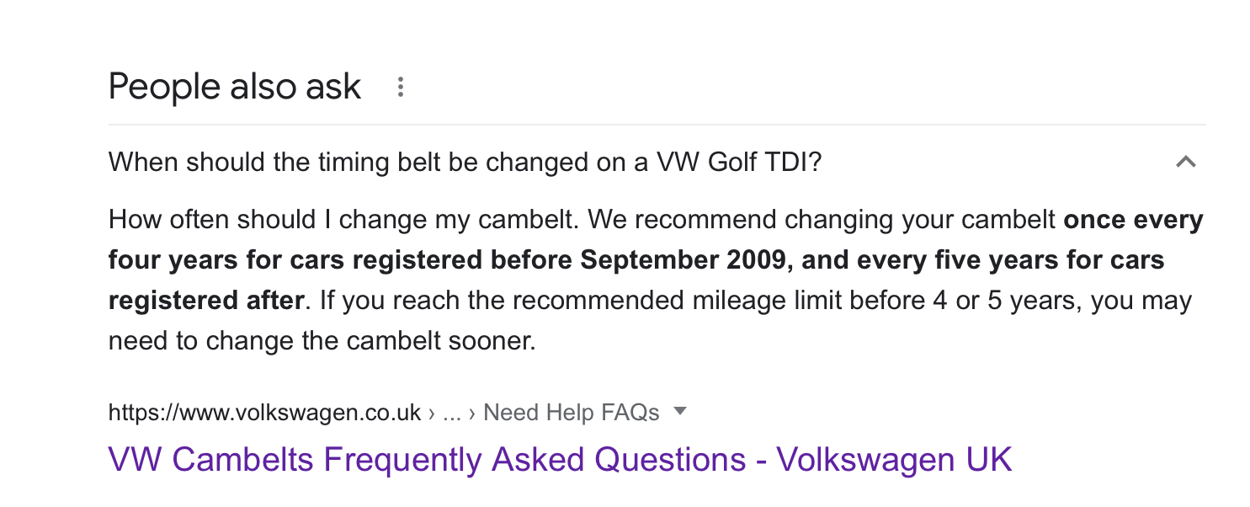Click the sentence 'How often should I change my cambelt'

click(x=343, y=220)
